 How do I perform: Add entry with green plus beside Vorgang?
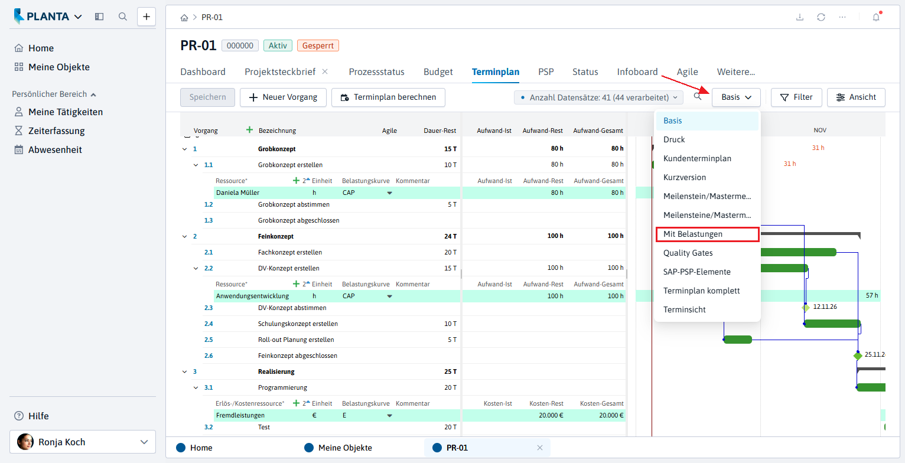249,130
